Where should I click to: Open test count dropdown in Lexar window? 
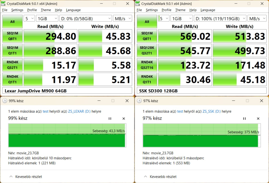pos(29,18)
